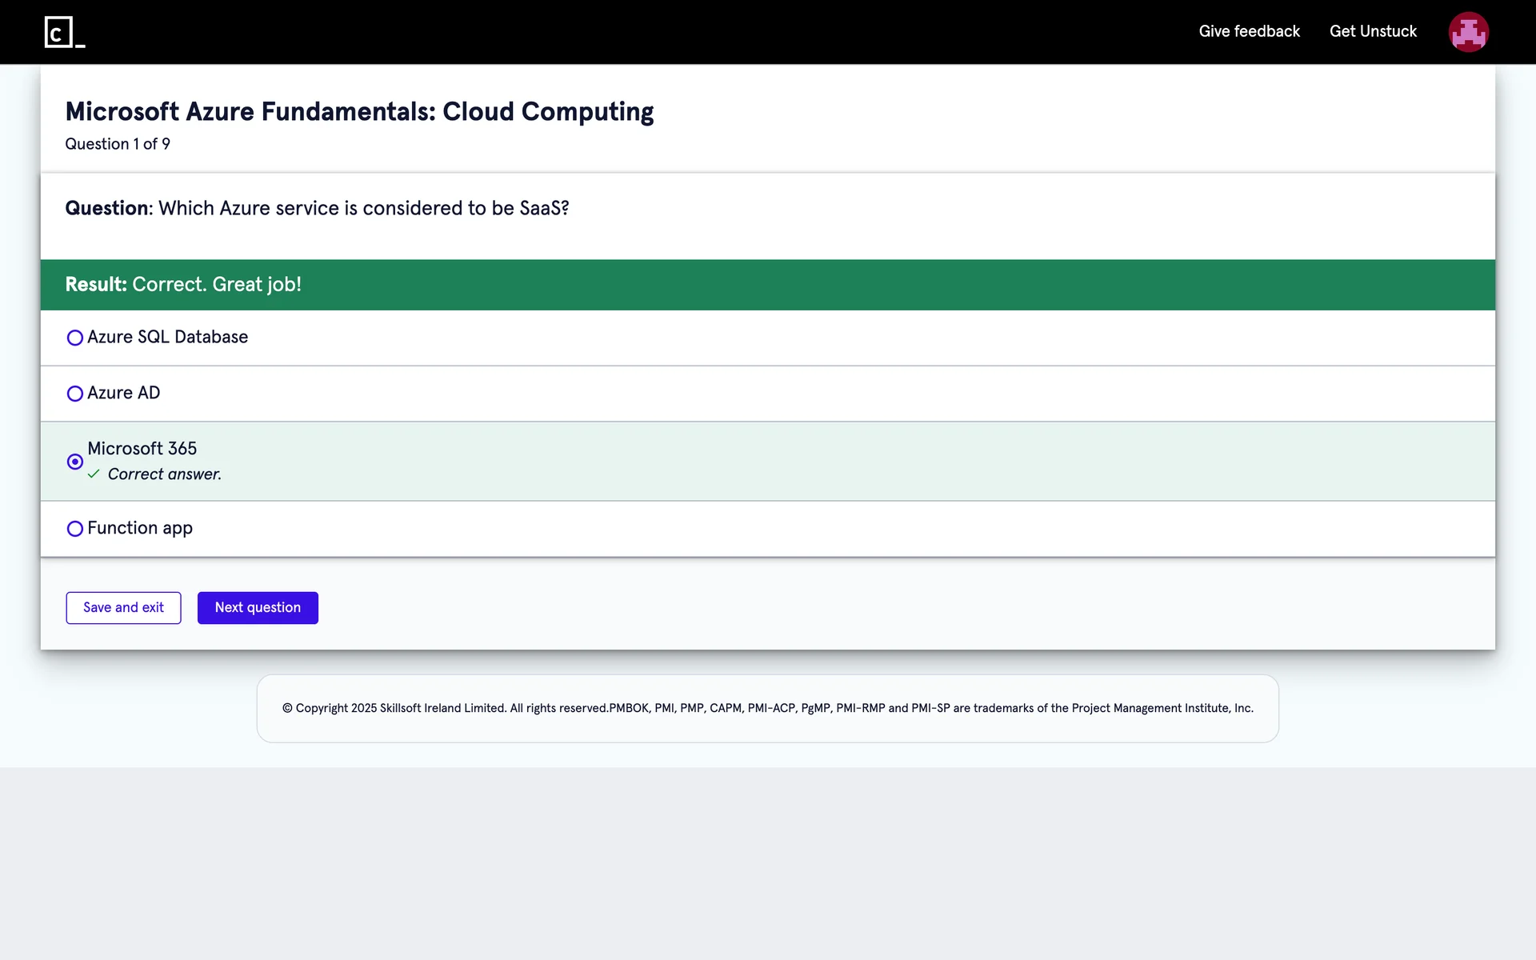This screenshot has height=960, width=1536.
Task: Click the Correct answer italic note
Action: (x=164, y=474)
